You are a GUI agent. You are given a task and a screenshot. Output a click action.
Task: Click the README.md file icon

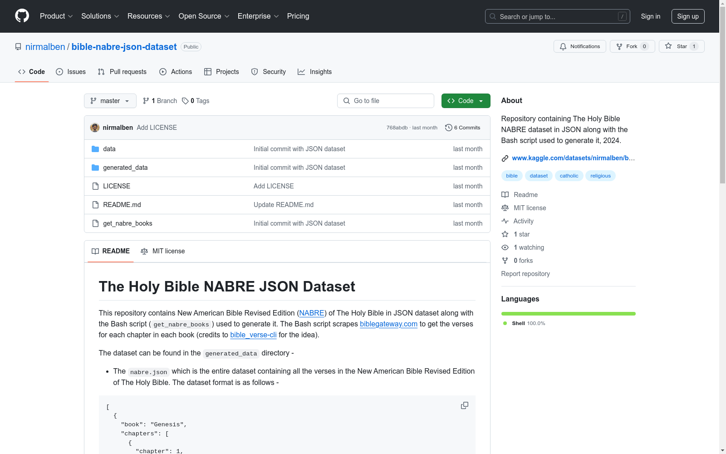(x=95, y=205)
